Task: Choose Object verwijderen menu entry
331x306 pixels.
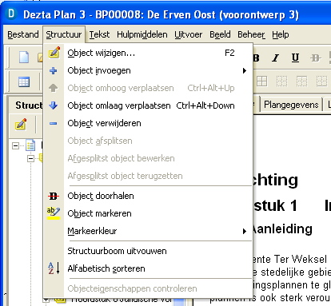Action: point(148,123)
